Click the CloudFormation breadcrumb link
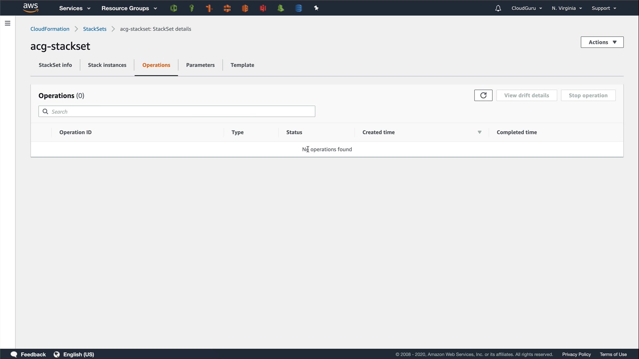The width and height of the screenshot is (639, 359). (x=50, y=29)
